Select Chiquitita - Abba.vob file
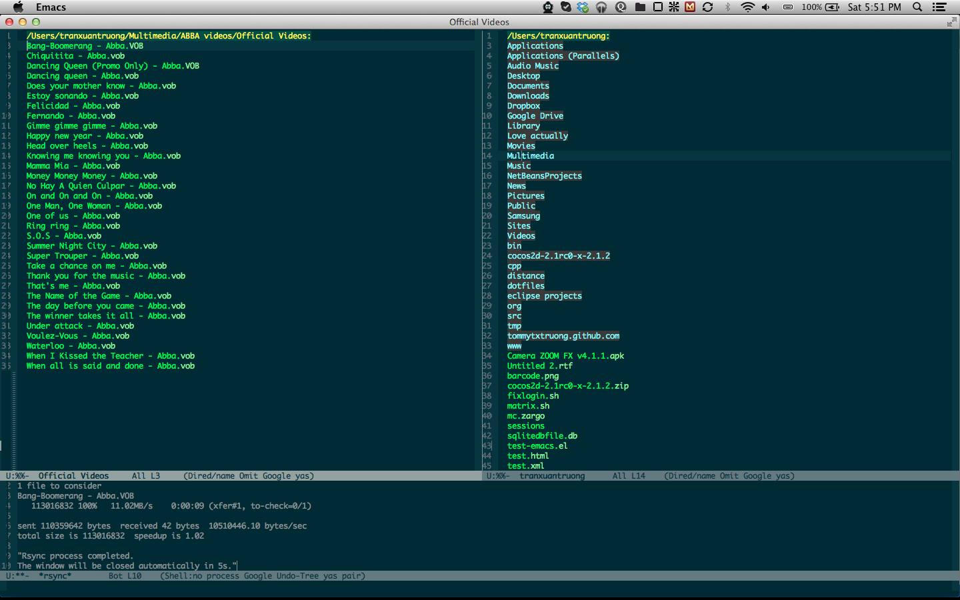Image resolution: width=960 pixels, height=600 pixels. [75, 56]
